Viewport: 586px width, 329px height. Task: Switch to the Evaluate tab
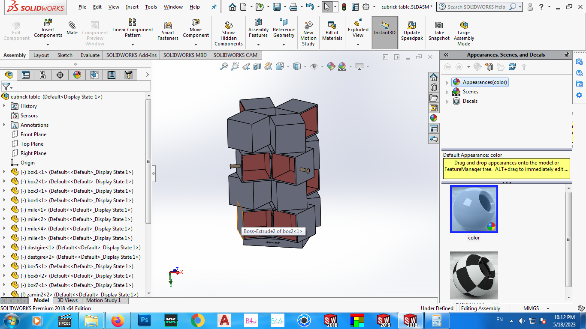[x=90, y=55]
